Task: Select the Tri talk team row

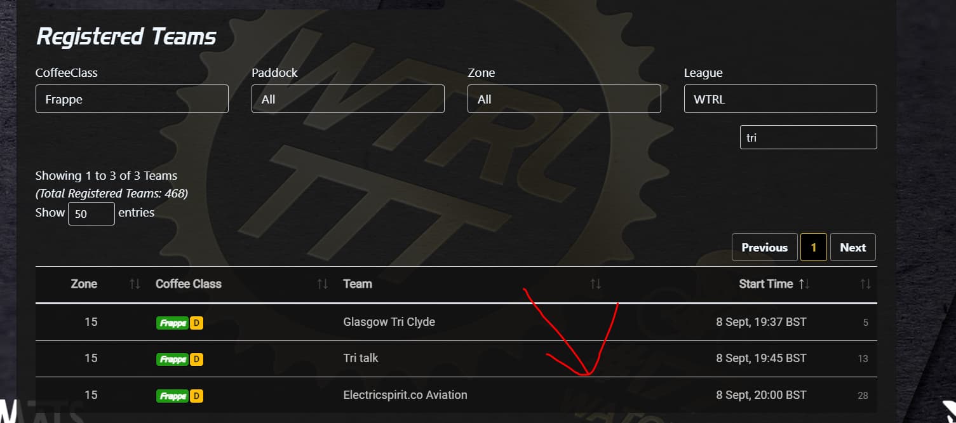Action: 361,358
